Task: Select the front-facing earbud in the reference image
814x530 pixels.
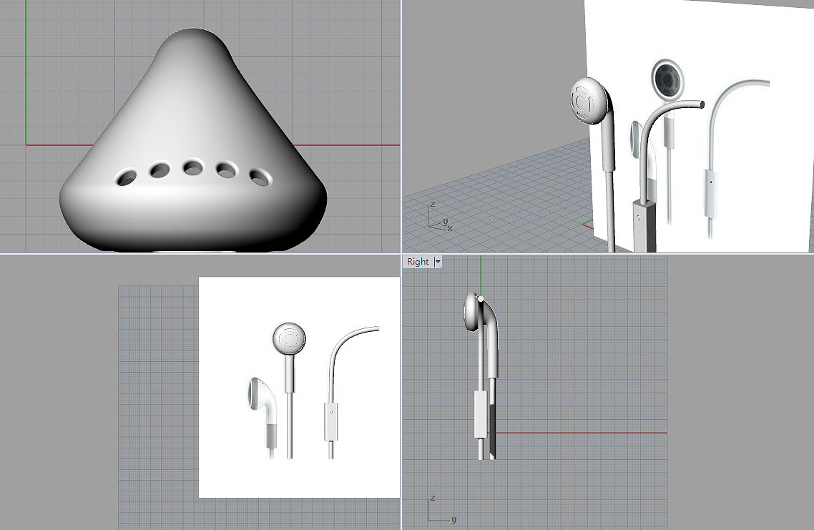Action: click(x=289, y=390)
